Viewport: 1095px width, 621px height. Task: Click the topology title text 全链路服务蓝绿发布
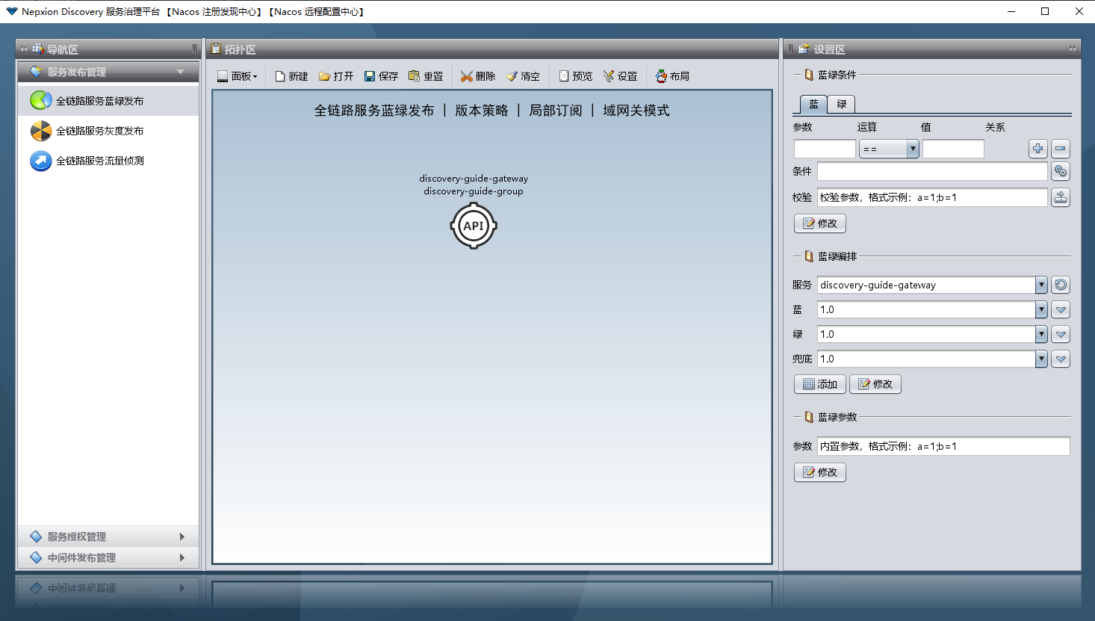coord(374,111)
